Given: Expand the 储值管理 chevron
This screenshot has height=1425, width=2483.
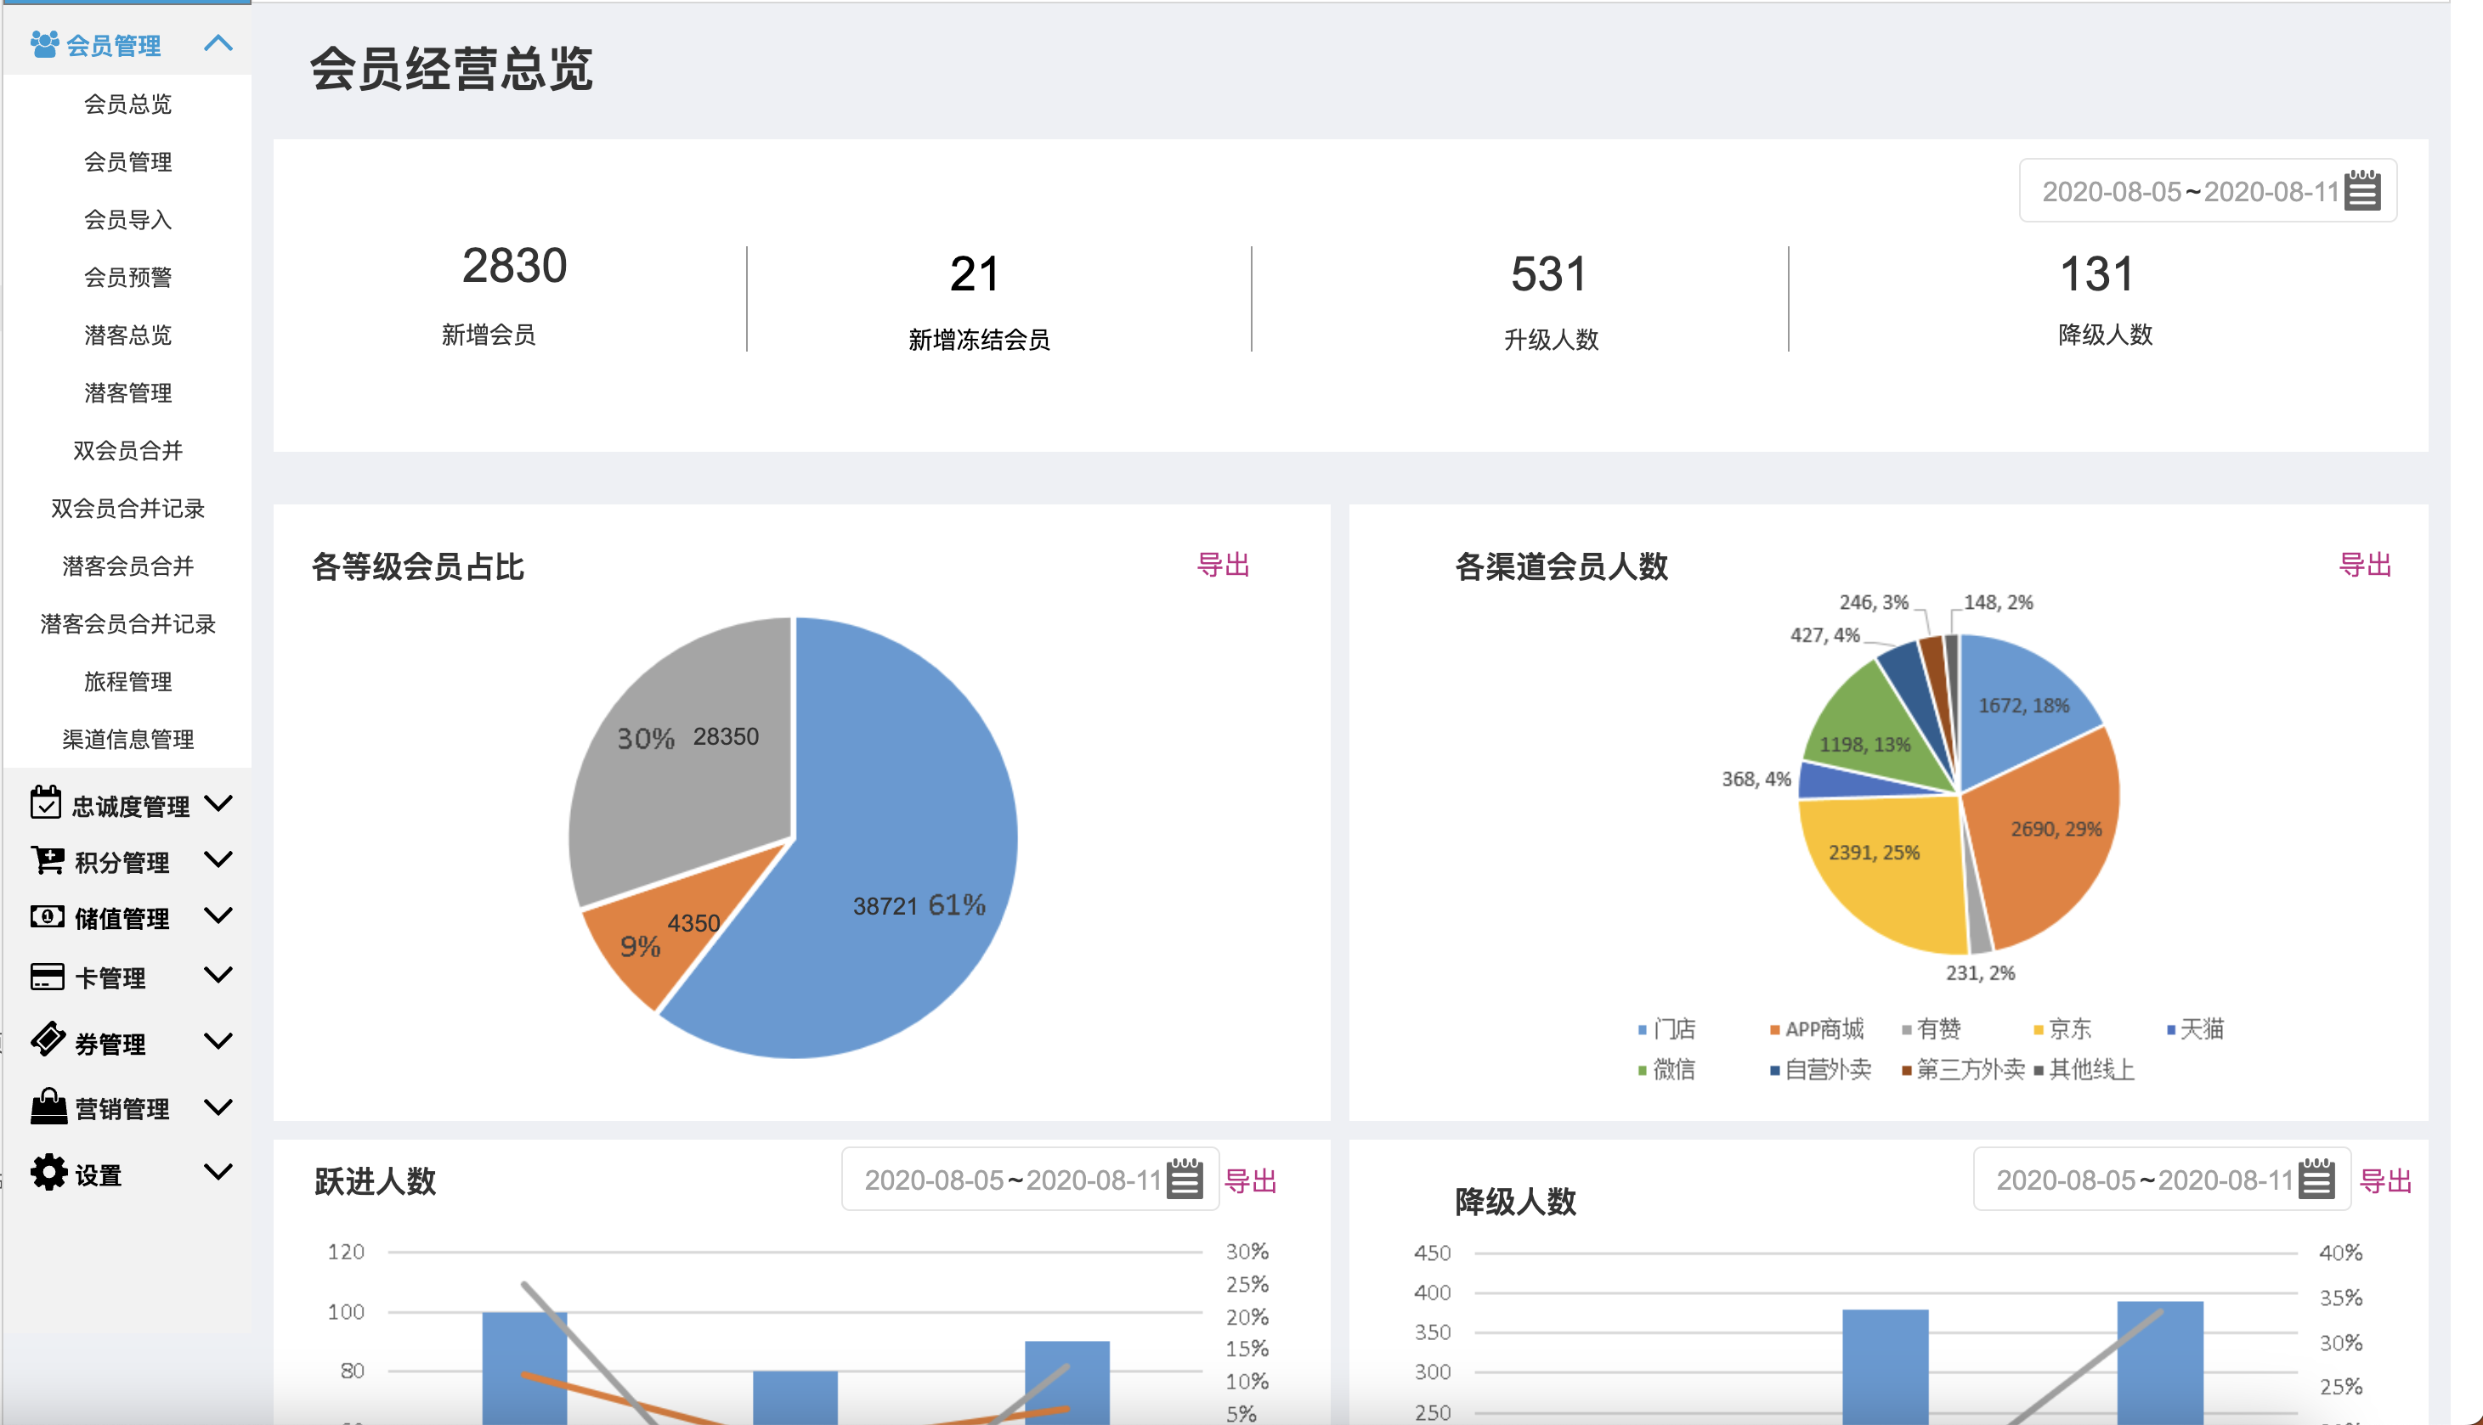Looking at the screenshot, I should pos(218,915).
